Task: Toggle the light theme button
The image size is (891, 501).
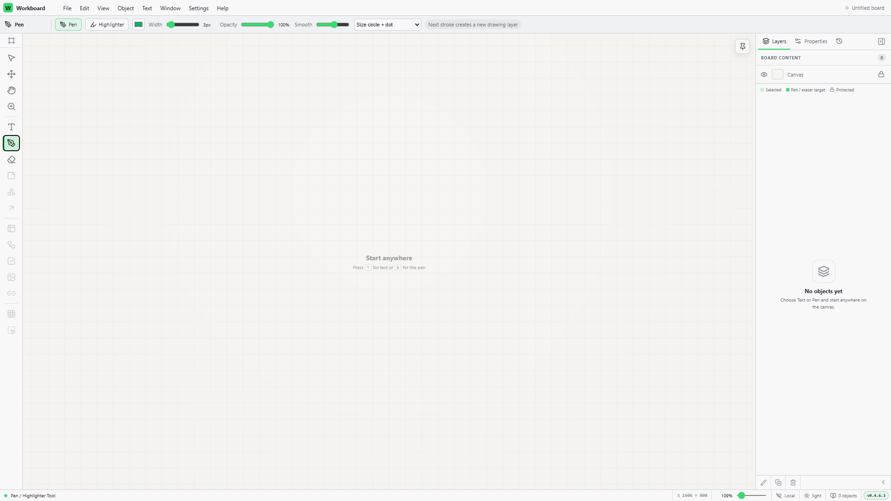Action: click(x=813, y=495)
